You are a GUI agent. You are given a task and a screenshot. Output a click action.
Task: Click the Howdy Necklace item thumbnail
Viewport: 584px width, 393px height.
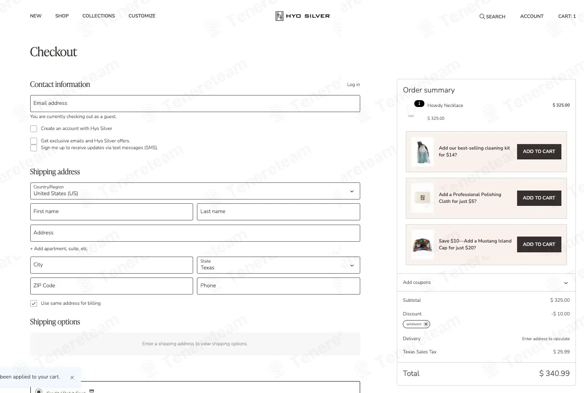(411, 112)
